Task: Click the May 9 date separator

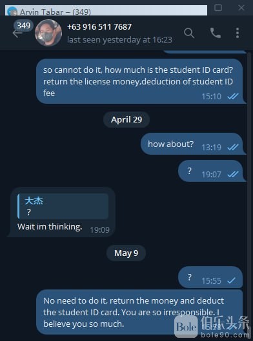Action: coord(126,253)
